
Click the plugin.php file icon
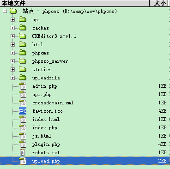pyautogui.click(x=23, y=144)
